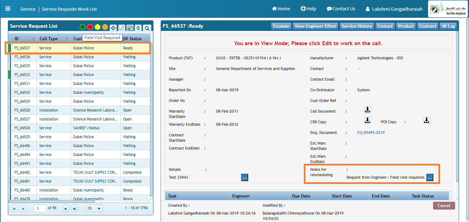Go to previous page of list
The image size is (469, 222).
(22, 209)
